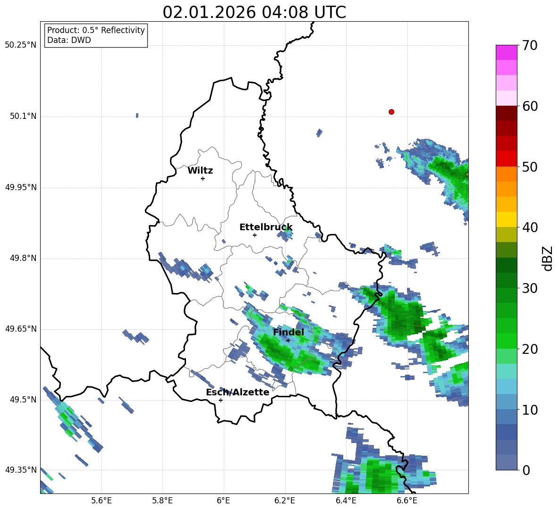Click the 6°E longitude label
This screenshot has width=559, height=510.
click(223, 501)
